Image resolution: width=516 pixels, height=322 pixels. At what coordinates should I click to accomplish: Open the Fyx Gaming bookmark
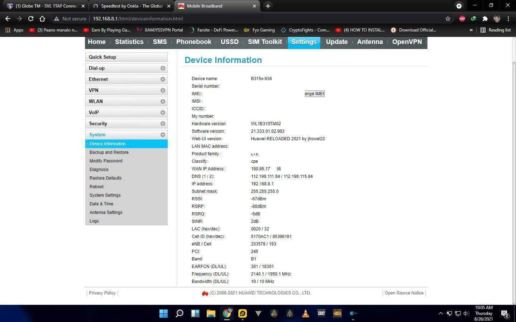259,30
